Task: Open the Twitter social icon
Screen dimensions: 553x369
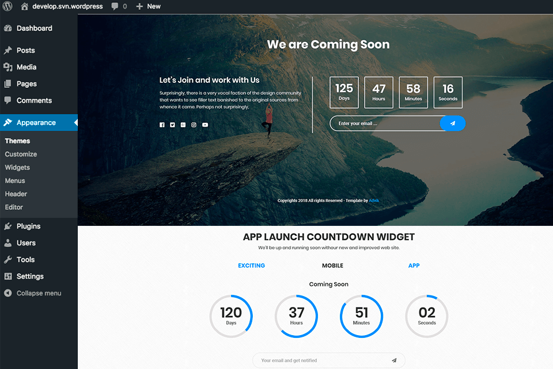Action: click(x=172, y=125)
